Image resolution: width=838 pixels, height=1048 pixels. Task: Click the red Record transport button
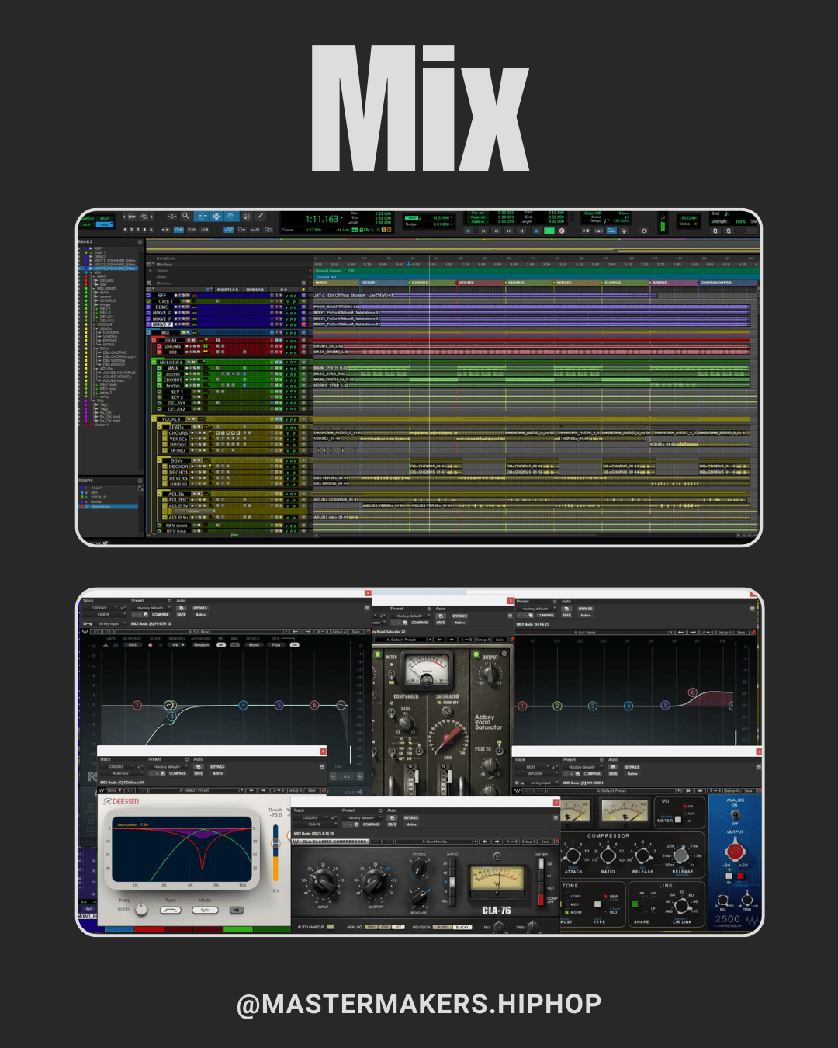click(562, 231)
